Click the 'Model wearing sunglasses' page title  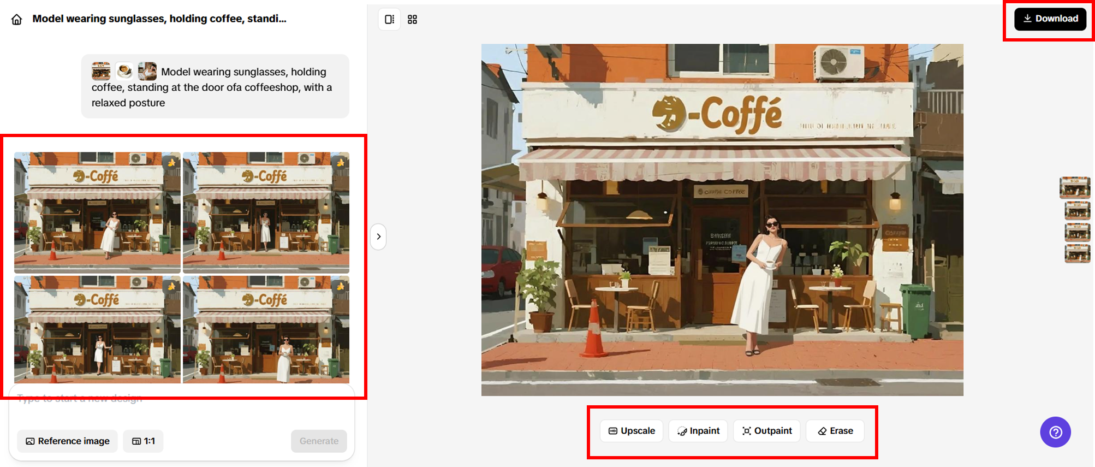click(x=159, y=19)
